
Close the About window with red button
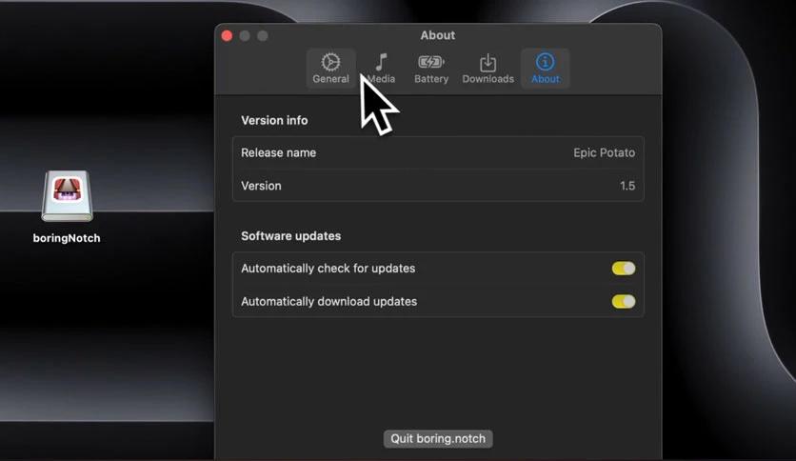click(227, 35)
